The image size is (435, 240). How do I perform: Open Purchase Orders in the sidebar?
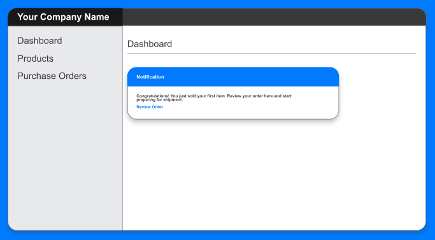[x=52, y=76]
